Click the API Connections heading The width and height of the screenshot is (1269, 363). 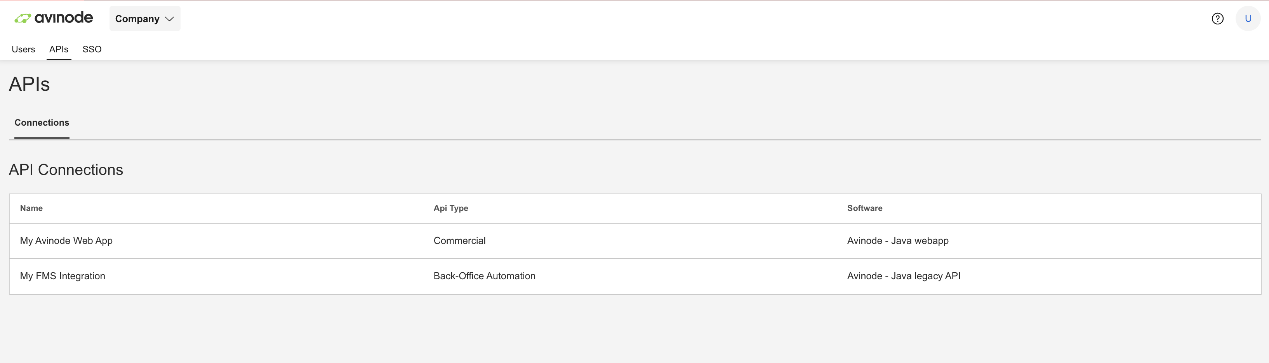click(x=66, y=169)
